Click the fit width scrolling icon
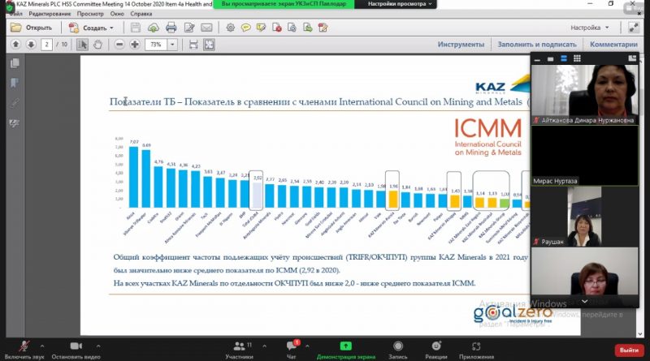 (x=193, y=45)
